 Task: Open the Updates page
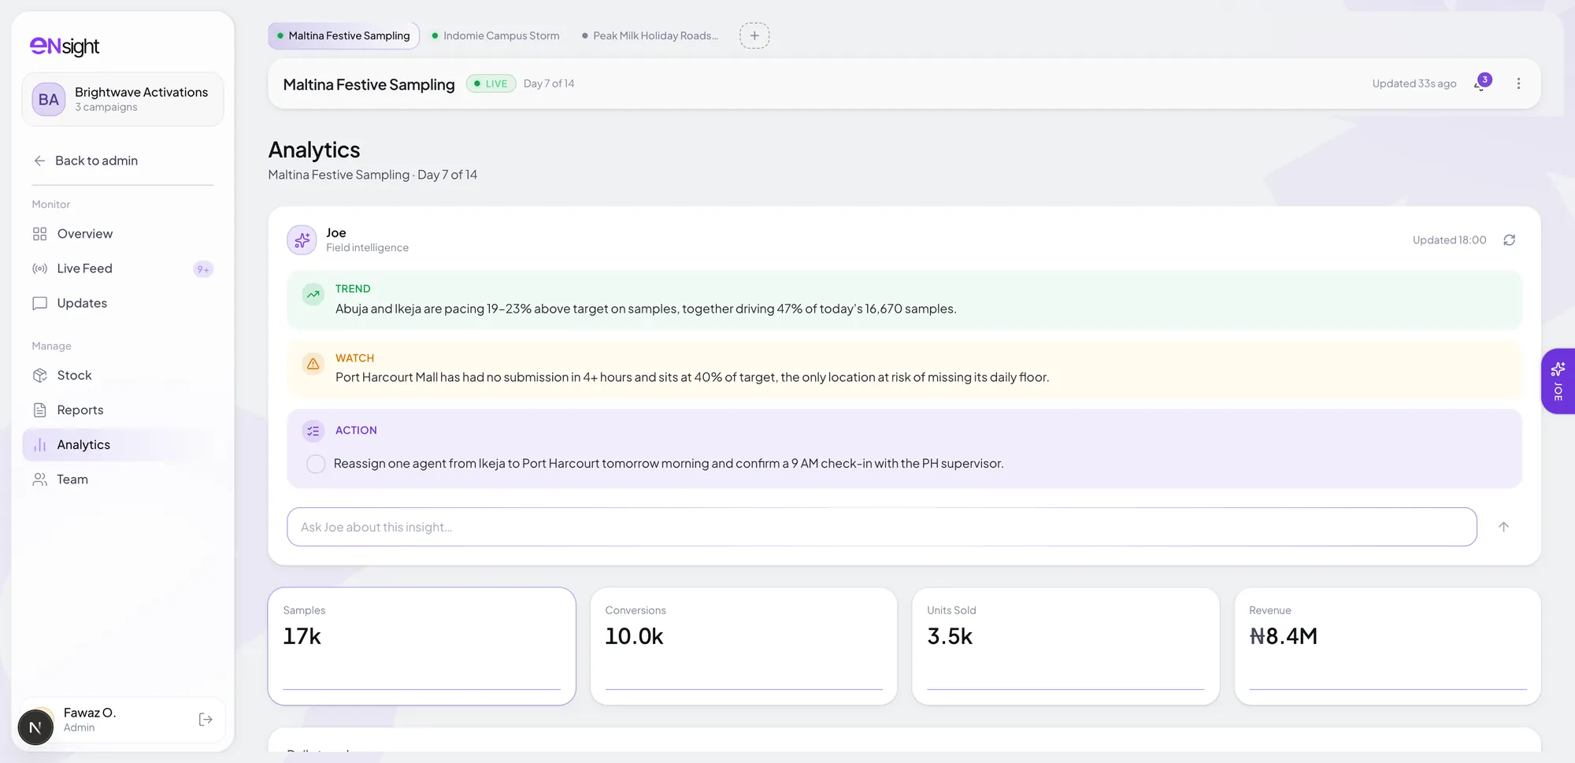(x=123, y=303)
